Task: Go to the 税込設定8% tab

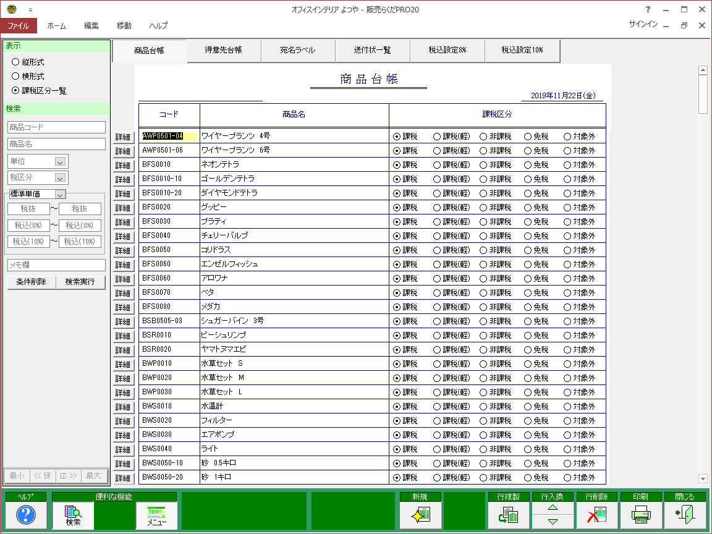Action: (x=447, y=51)
